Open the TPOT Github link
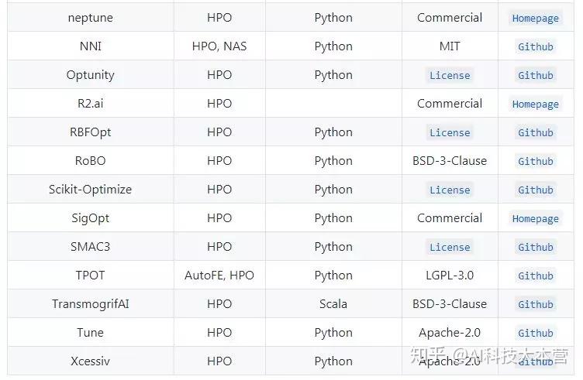 (535, 276)
